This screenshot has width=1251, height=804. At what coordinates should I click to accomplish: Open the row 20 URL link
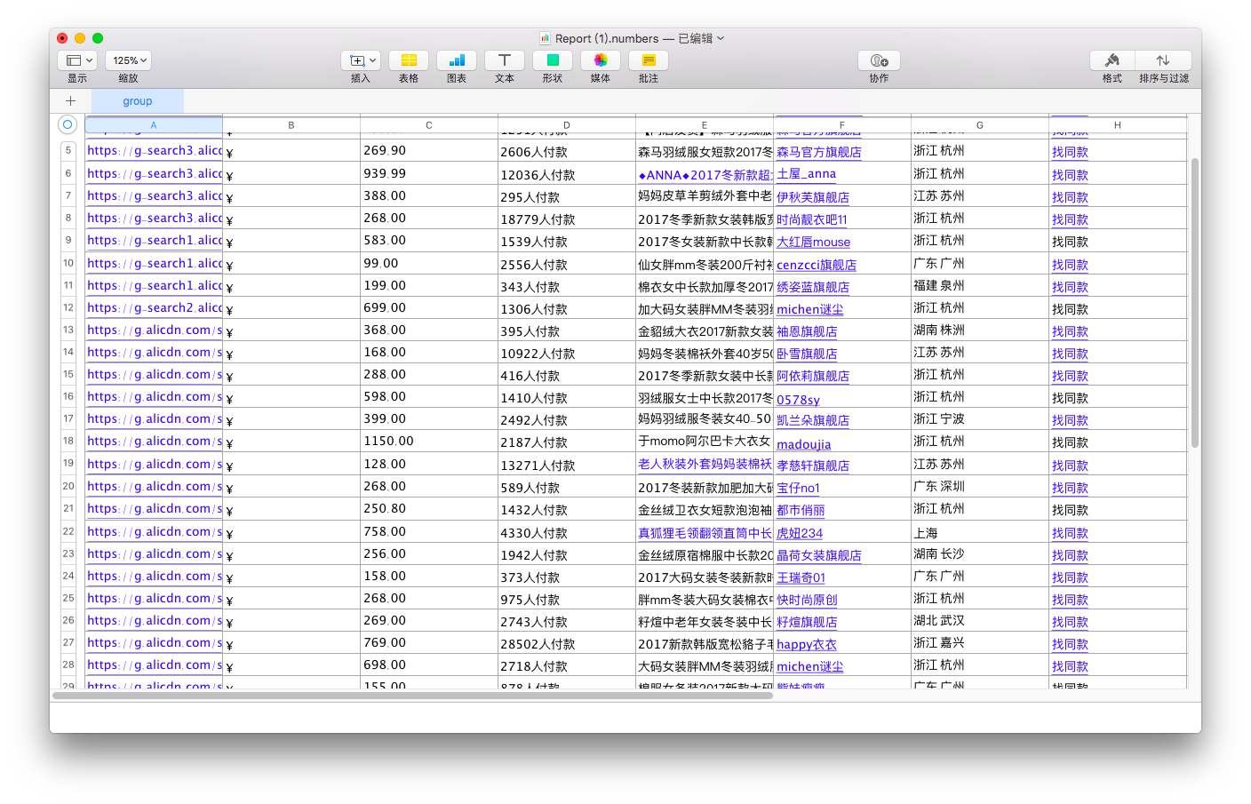pos(155,486)
